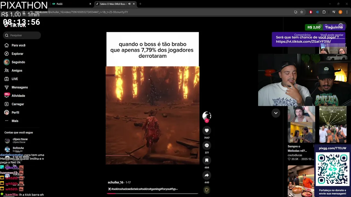
Task: Open the Chrome extensions puzzle icon
Action: pos(324,12)
